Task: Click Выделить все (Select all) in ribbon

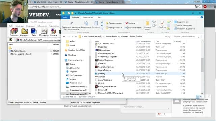Action: coord(181,22)
